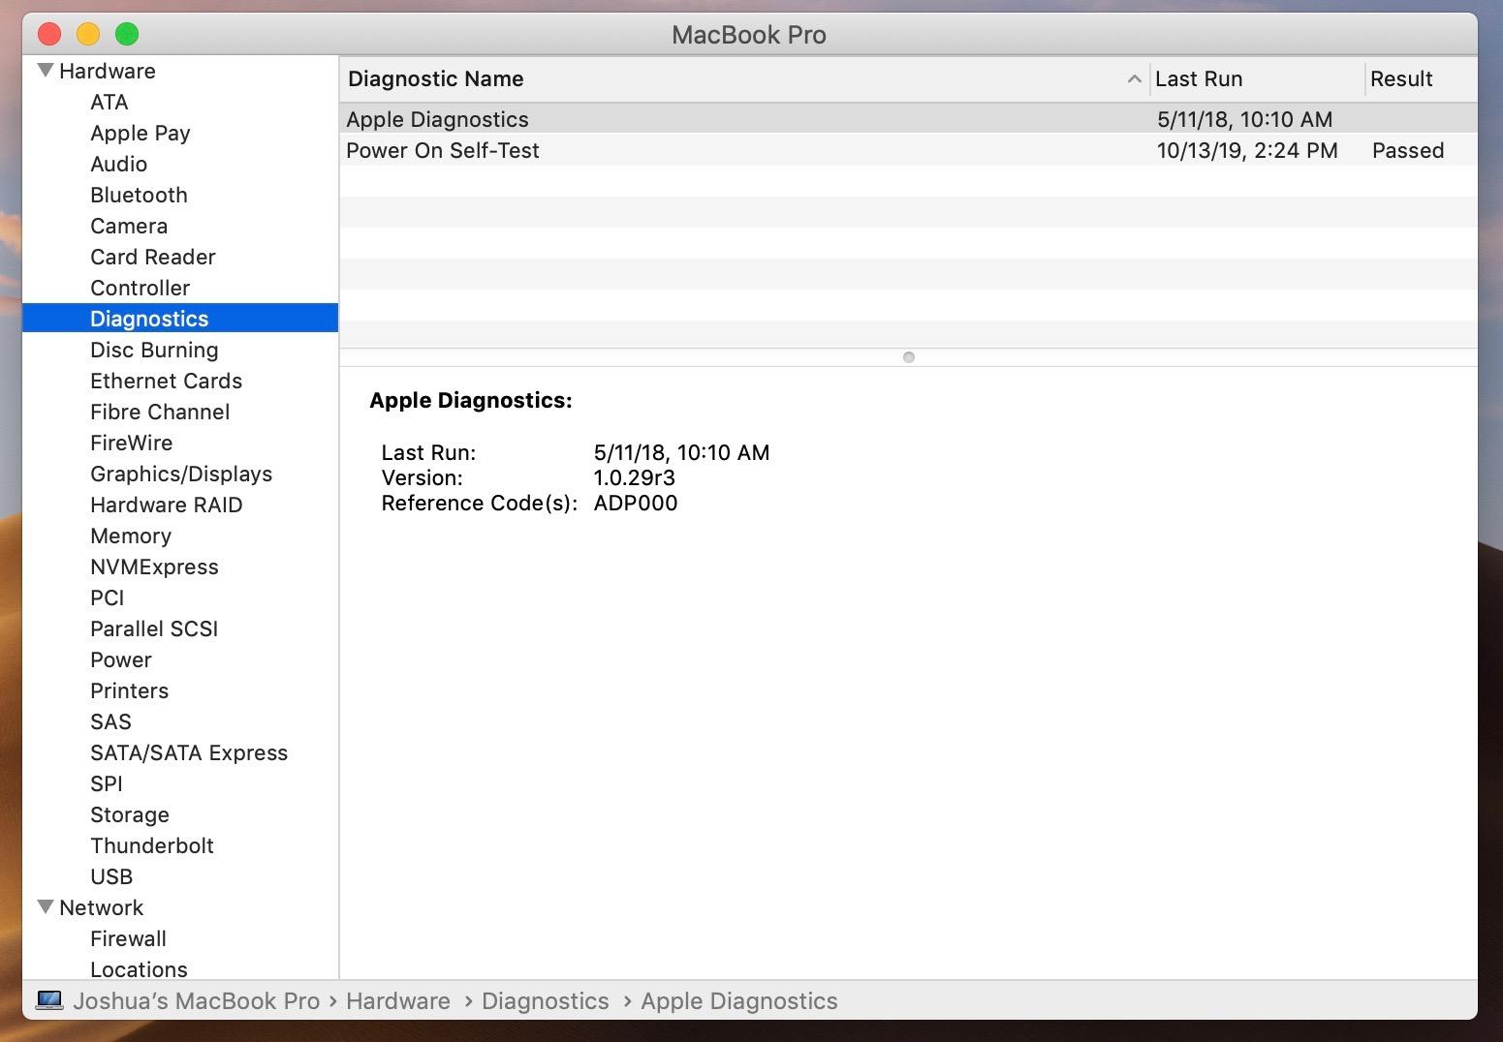Select the Apple Diagnostics table row
Screen dimensions: 1503x1042
click(x=908, y=119)
